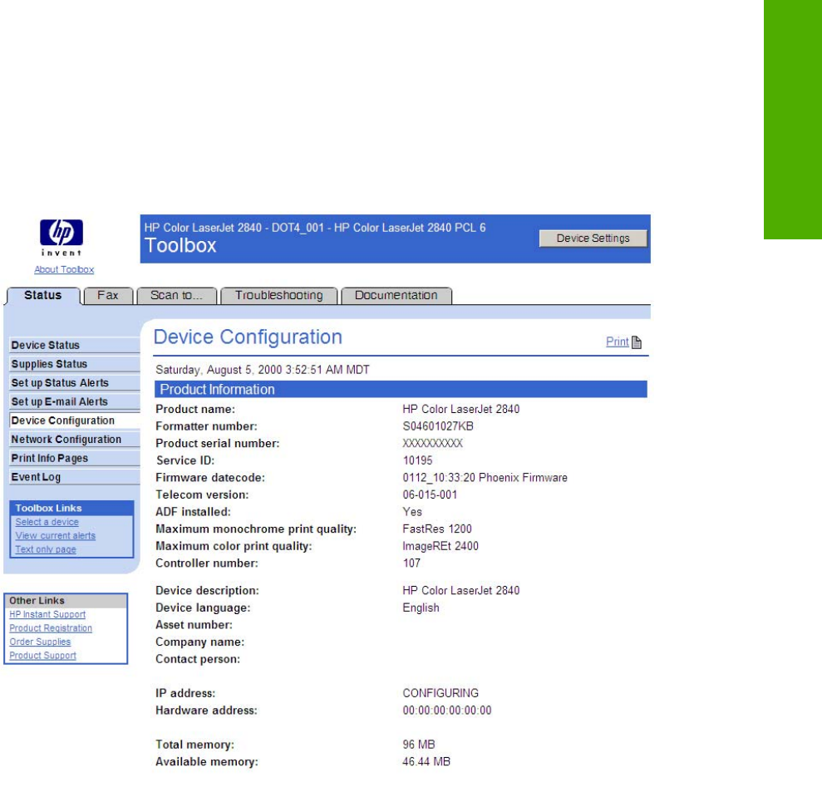The image size is (822, 787).
Task: Open the HP Instant Support link
Action: 47,614
